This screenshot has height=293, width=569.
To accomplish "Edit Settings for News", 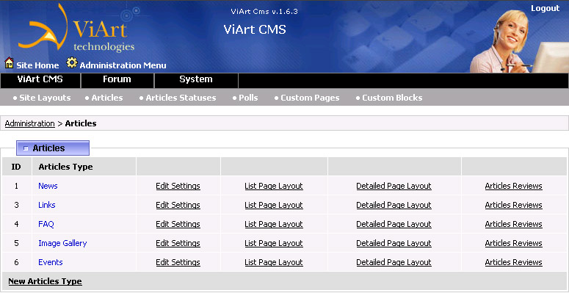I will [178, 186].
